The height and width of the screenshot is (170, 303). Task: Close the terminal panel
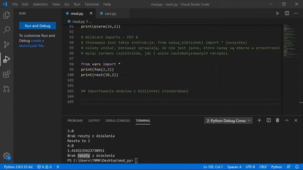click(296, 120)
